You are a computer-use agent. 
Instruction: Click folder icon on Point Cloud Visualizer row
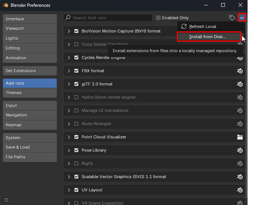(240, 137)
